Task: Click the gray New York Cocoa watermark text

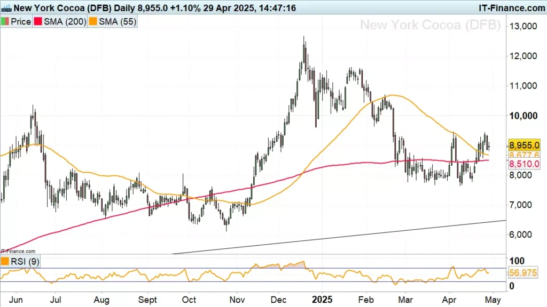Action: coord(430,25)
